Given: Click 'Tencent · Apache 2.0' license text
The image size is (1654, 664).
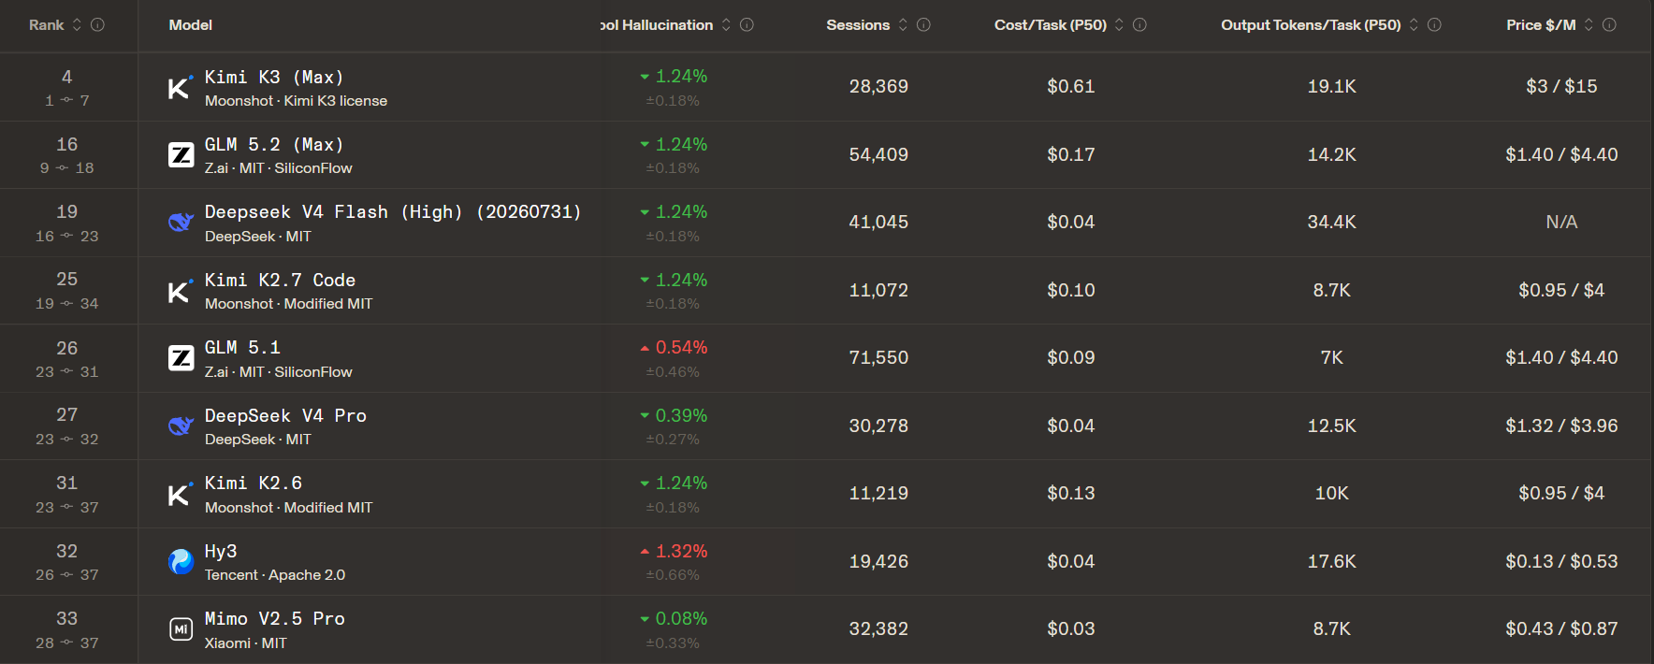Looking at the screenshot, I should click(x=275, y=575).
